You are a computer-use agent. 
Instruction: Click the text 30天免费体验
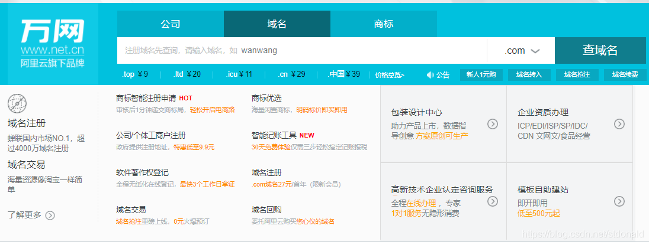(271, 147)
